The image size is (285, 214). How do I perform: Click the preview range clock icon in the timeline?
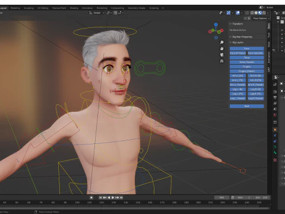tap(233, 197)
